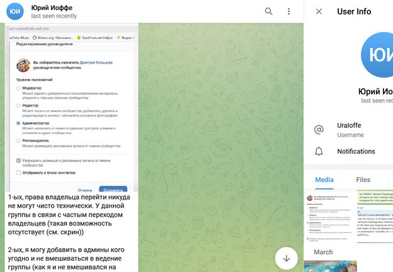Copy the UraIoffe username
The width and height of the screenshot is (393, 272).
point(350,125)
